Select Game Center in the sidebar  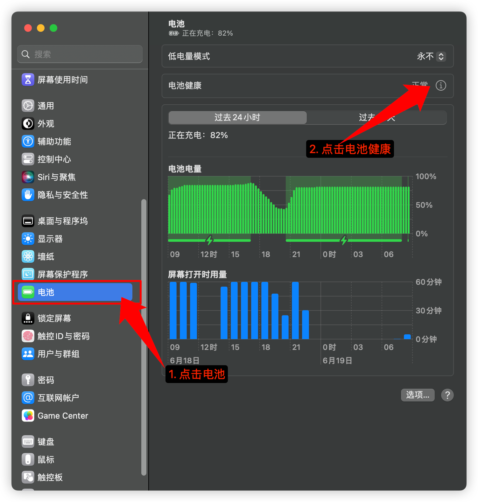point(63,416)
